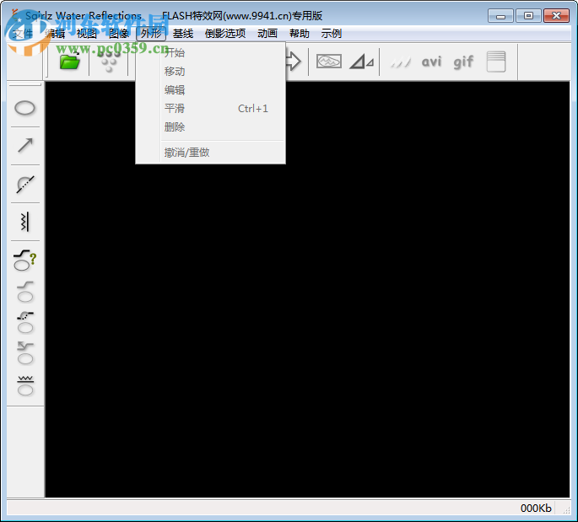Click the curve over ellipse tool icon
The height and width of the screenshot is (522, 578).
25,292
